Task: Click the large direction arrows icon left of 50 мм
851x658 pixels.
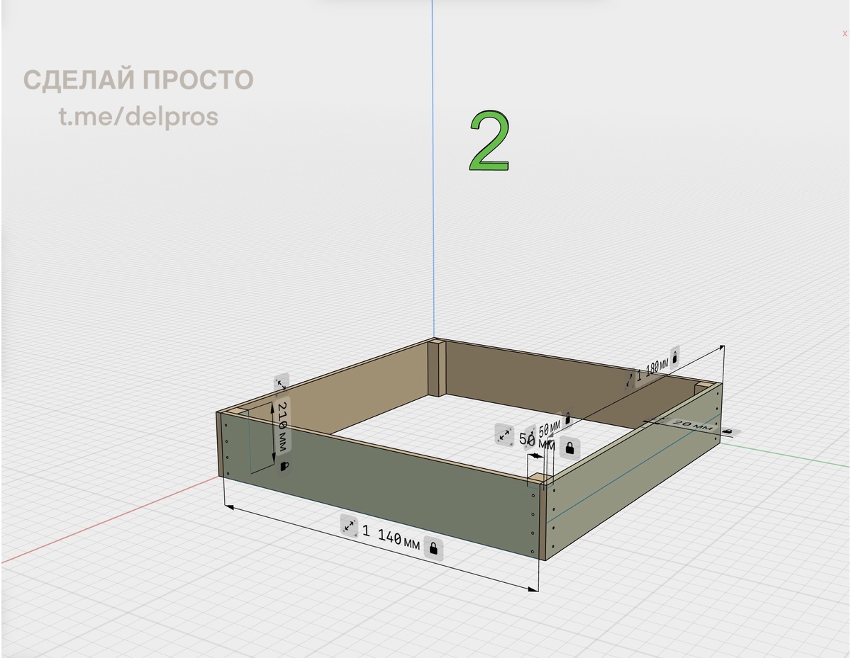Action: tap(504, 435)
